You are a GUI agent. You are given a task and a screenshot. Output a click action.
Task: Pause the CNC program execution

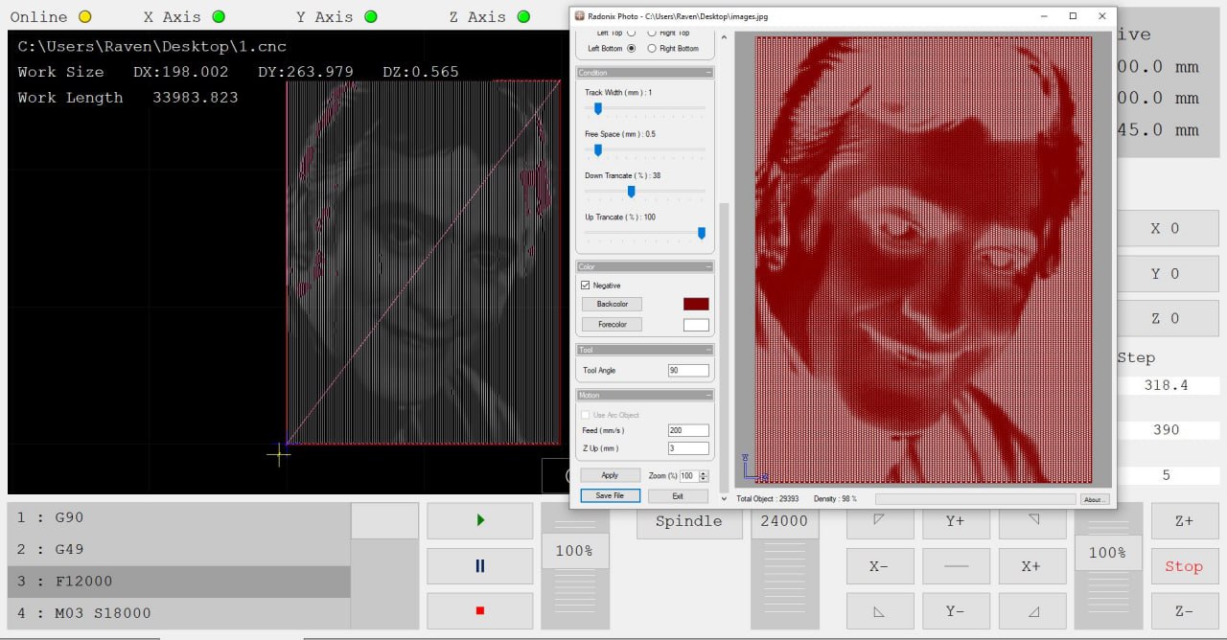(479, 566)
